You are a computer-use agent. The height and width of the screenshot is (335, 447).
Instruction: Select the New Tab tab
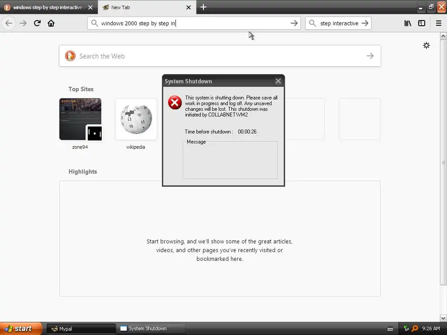tap(147, 7)
